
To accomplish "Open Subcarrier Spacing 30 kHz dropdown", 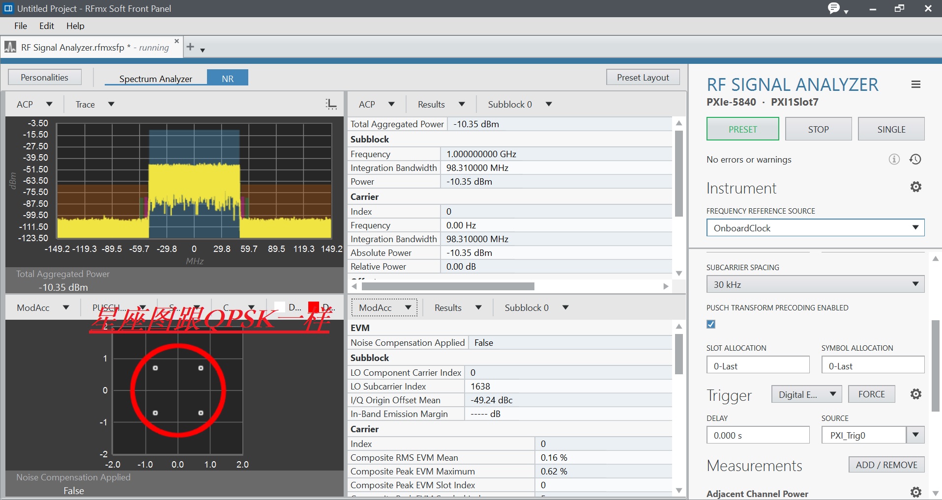I will (815, 284).
